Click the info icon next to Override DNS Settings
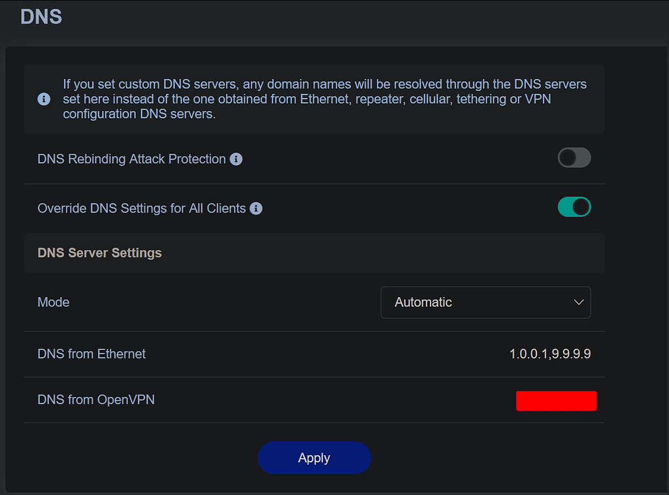The image size is (669, 495). click(x=256, y=208)
